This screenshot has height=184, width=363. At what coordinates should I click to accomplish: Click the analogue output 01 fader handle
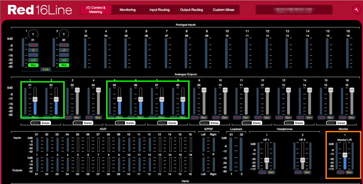tap(35, 99)
